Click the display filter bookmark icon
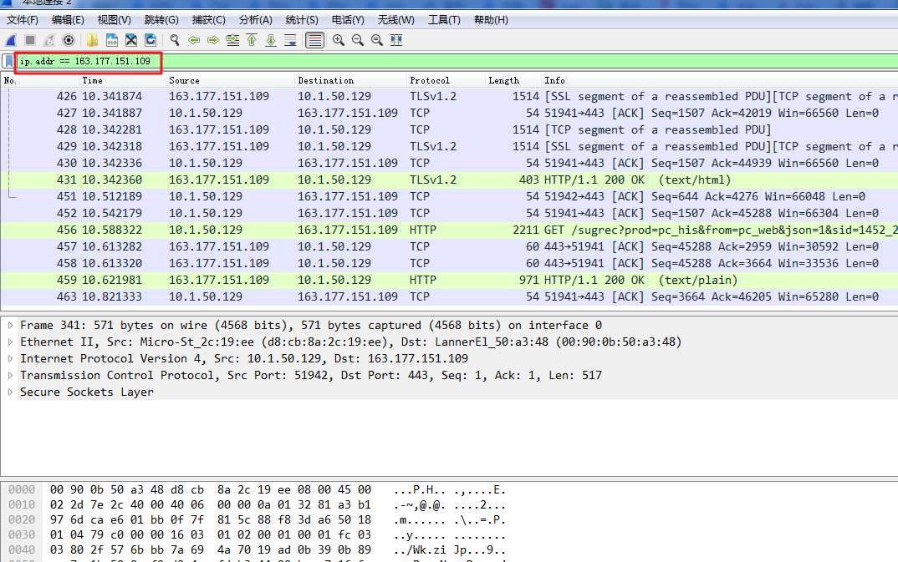Viewport: 898px width, 562px height. [x=8, y=61]
